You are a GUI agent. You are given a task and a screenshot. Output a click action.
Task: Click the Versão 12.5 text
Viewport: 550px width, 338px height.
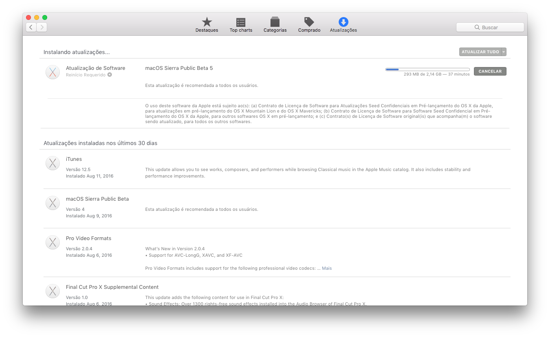click(x=78, y=169)
